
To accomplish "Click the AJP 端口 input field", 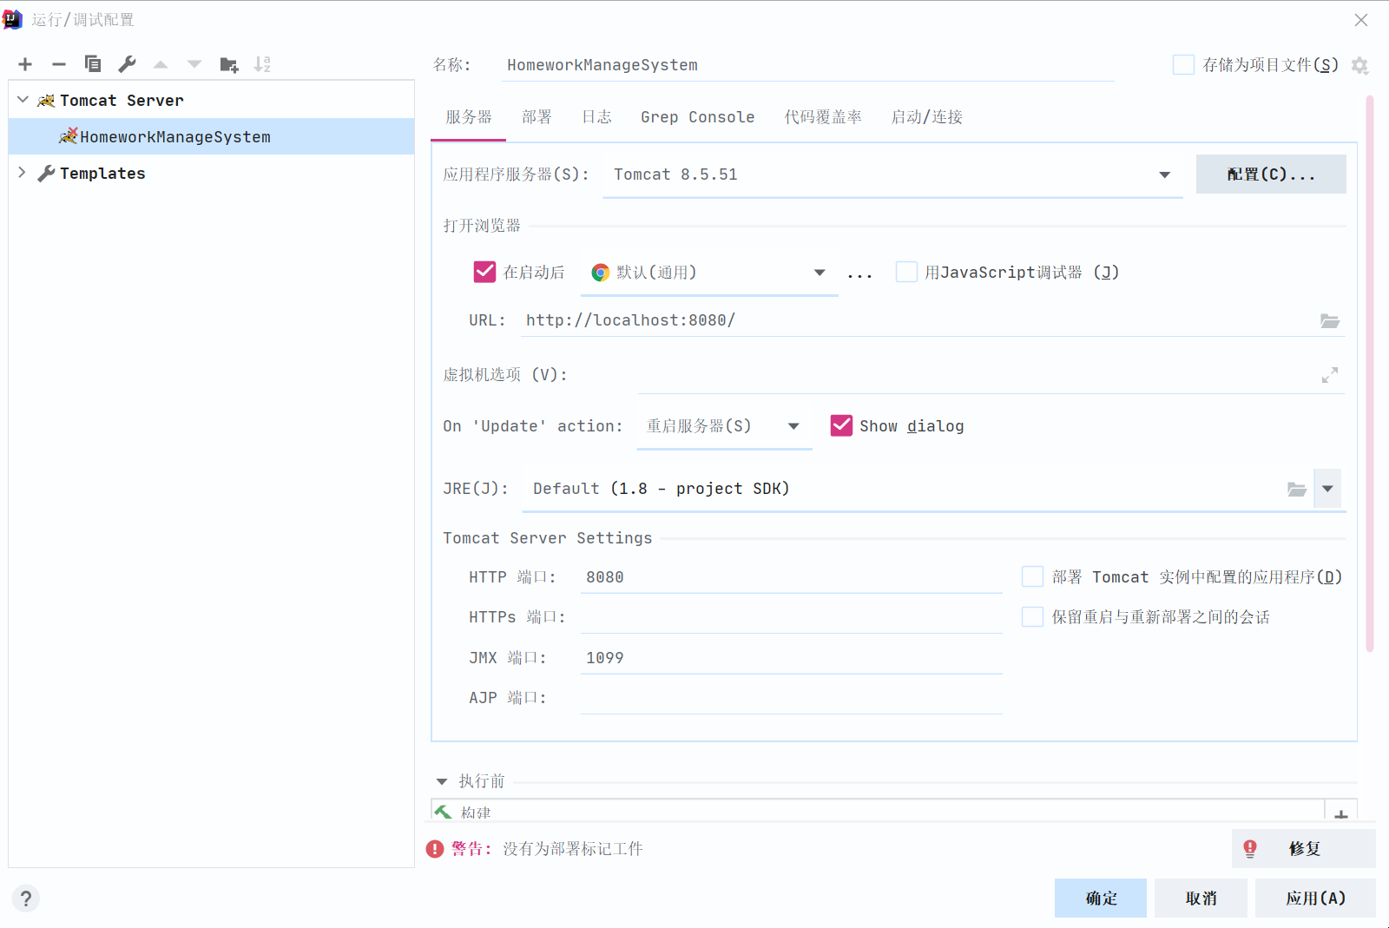I will 791,698.
